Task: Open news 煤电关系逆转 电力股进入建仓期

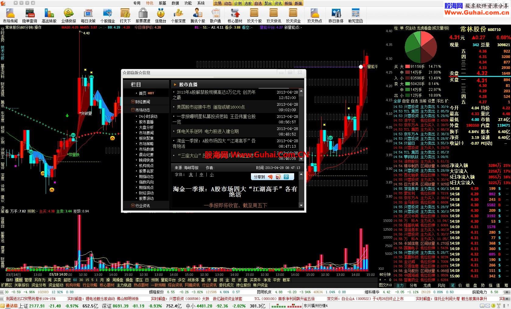Action: tap(208, 131)
